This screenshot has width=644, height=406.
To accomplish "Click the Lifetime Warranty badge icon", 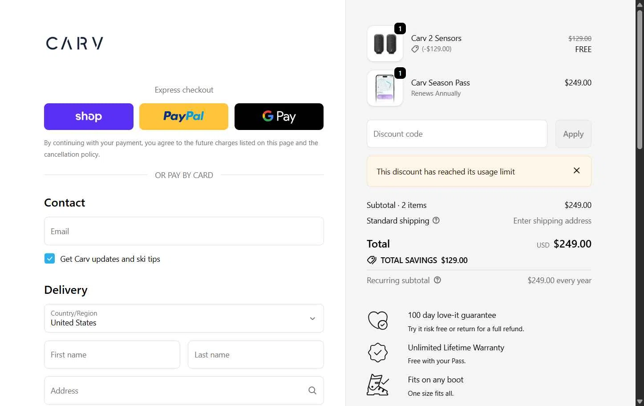I will [378, 353].
